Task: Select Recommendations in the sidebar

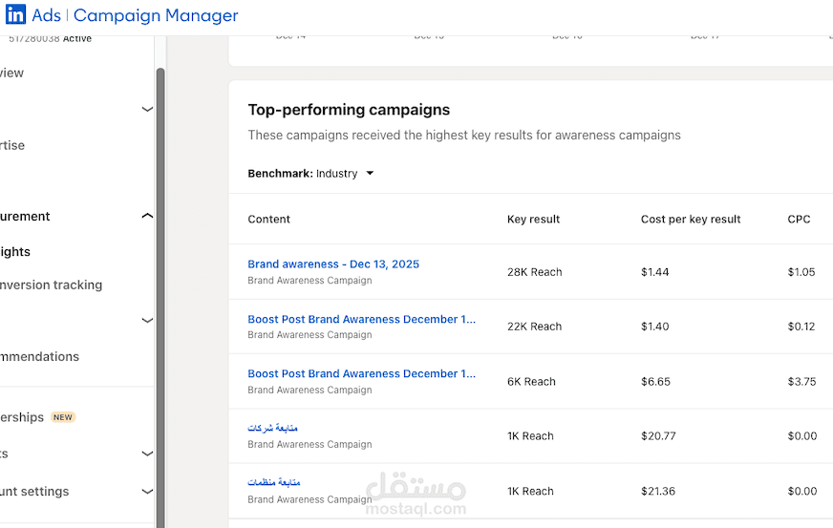Action: [39, 357]
